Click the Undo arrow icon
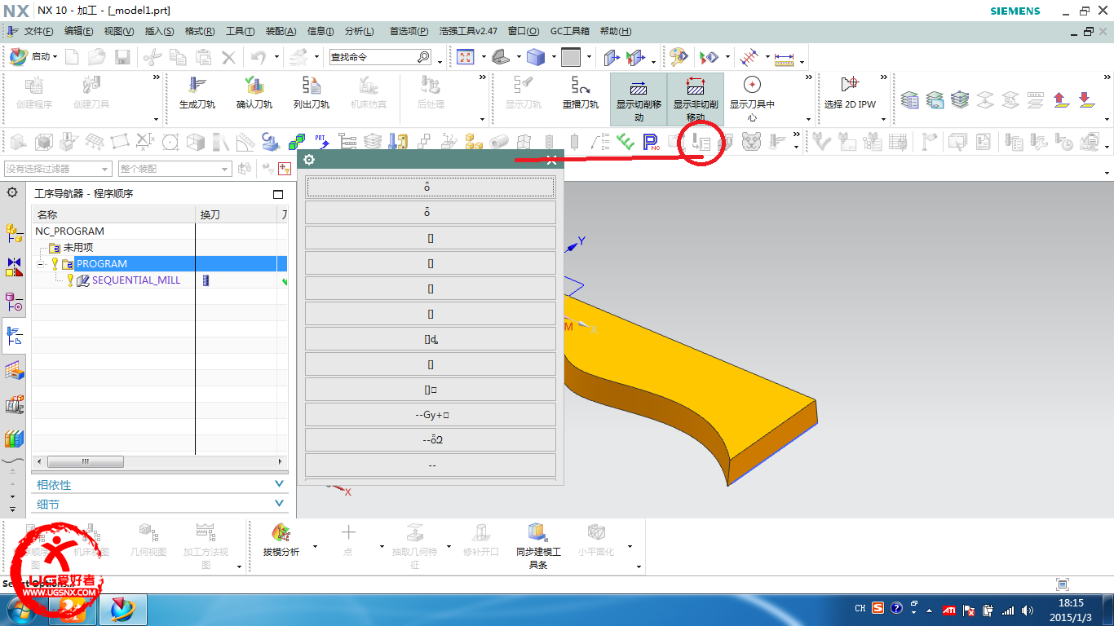 pos(259,57)
